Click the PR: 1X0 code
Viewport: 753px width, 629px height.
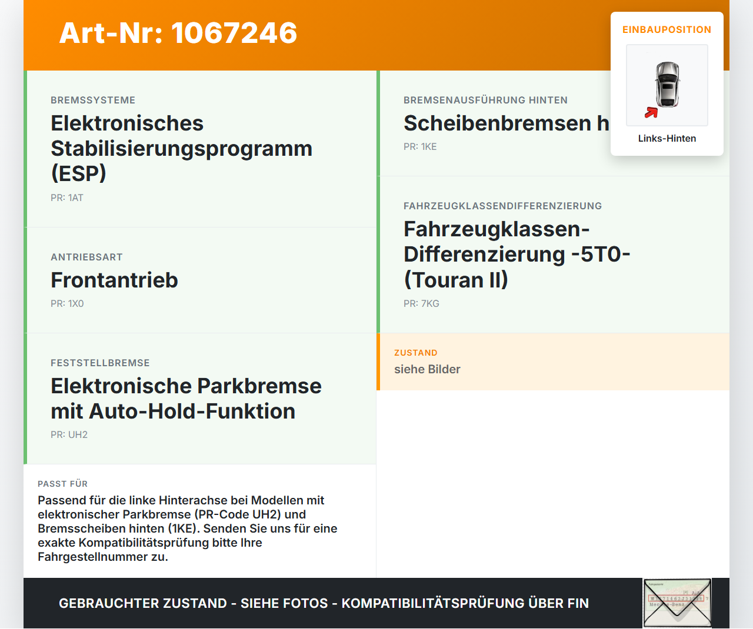click(67, 303)
